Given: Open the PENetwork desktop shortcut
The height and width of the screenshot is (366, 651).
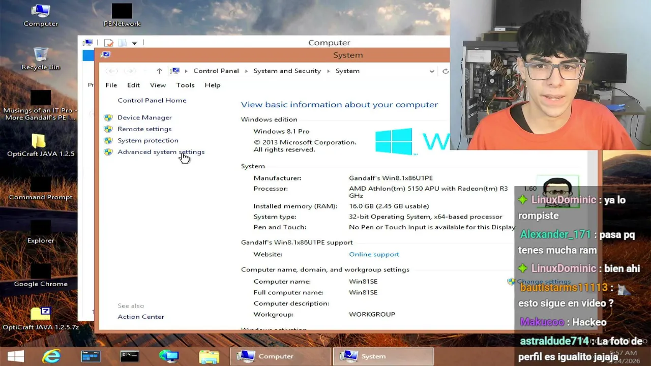Looking at the screenshot, I should [122, 15].
